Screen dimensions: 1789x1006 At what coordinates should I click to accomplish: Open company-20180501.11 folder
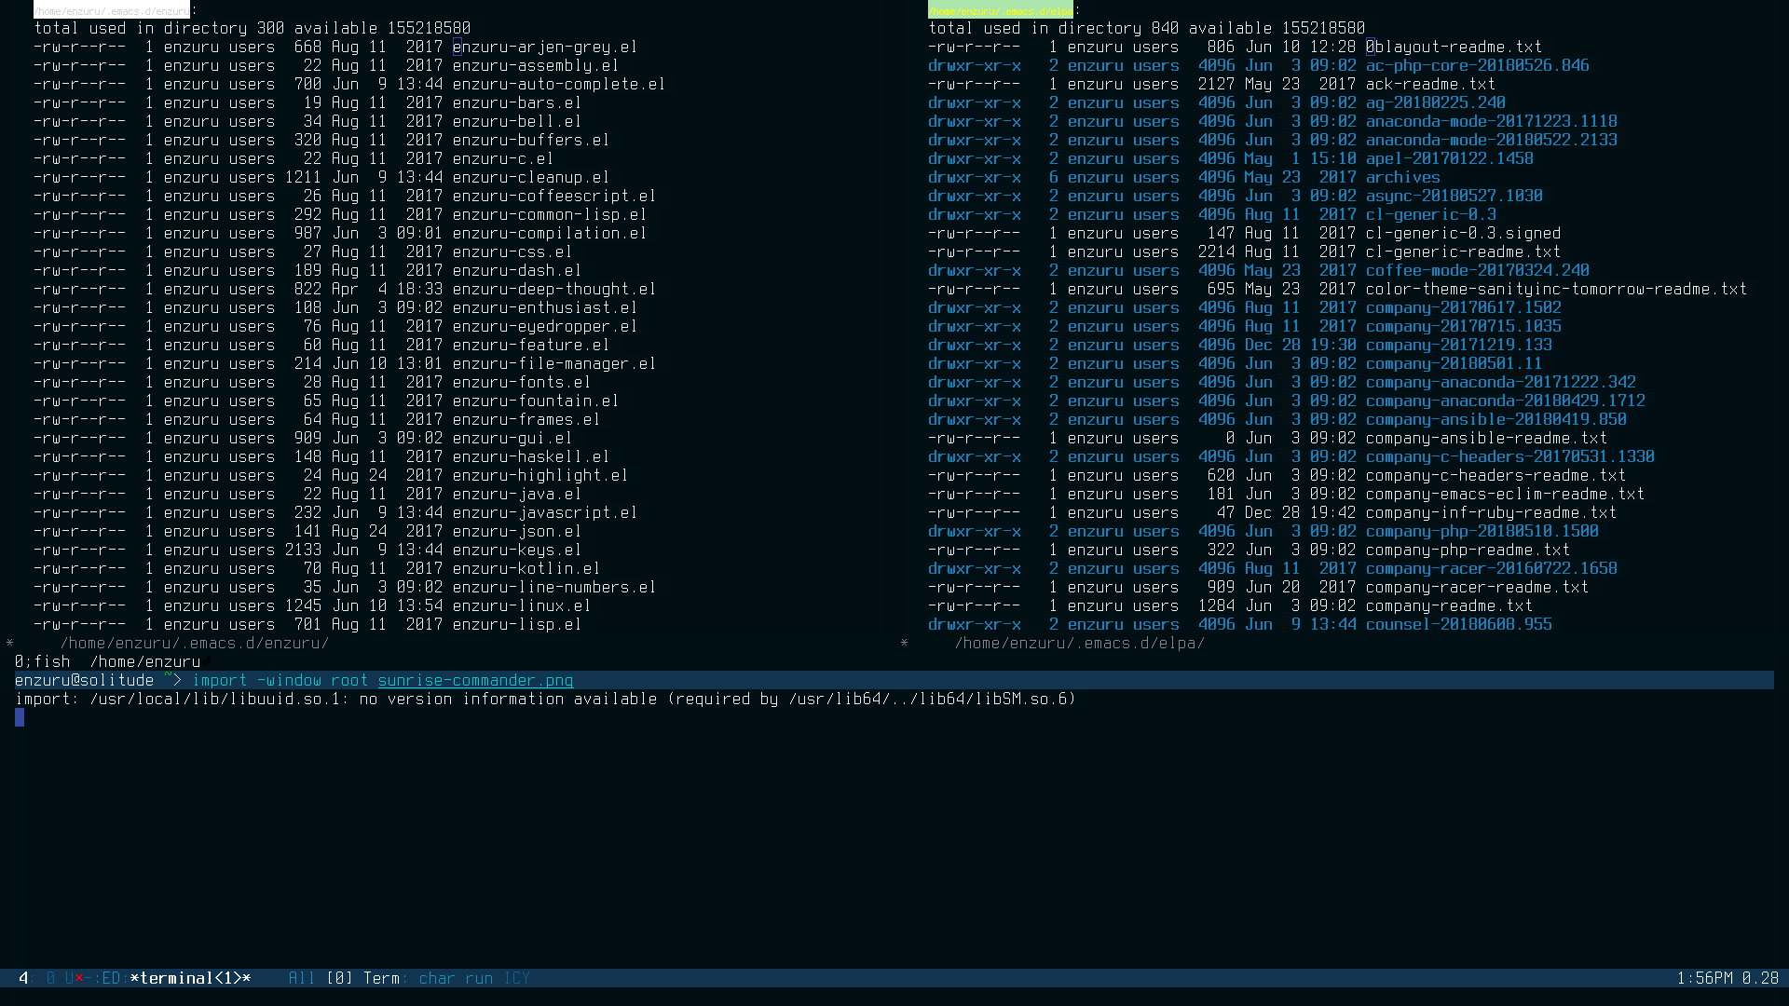coord(1454,363)
